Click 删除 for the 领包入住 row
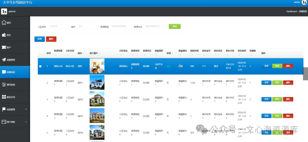This screenshot has width=308, height=142. (x=288, y=66)
